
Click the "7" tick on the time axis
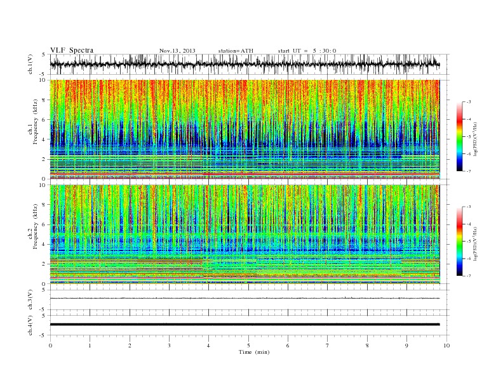pyautogui.click(x=328, y=346)
